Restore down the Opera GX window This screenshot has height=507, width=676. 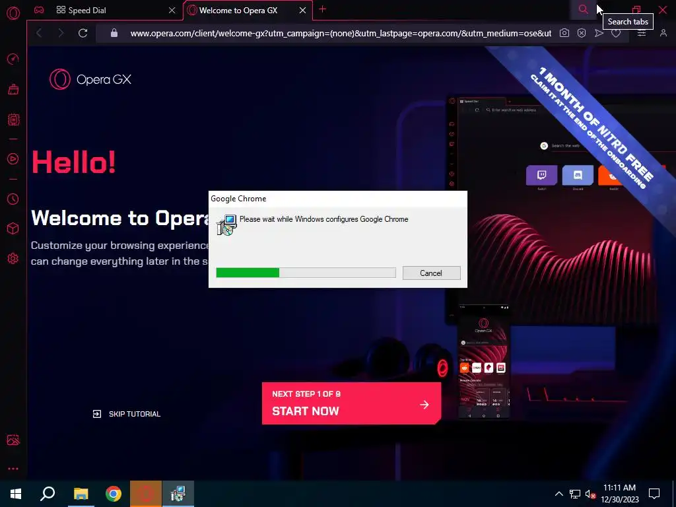pos(636,9)
